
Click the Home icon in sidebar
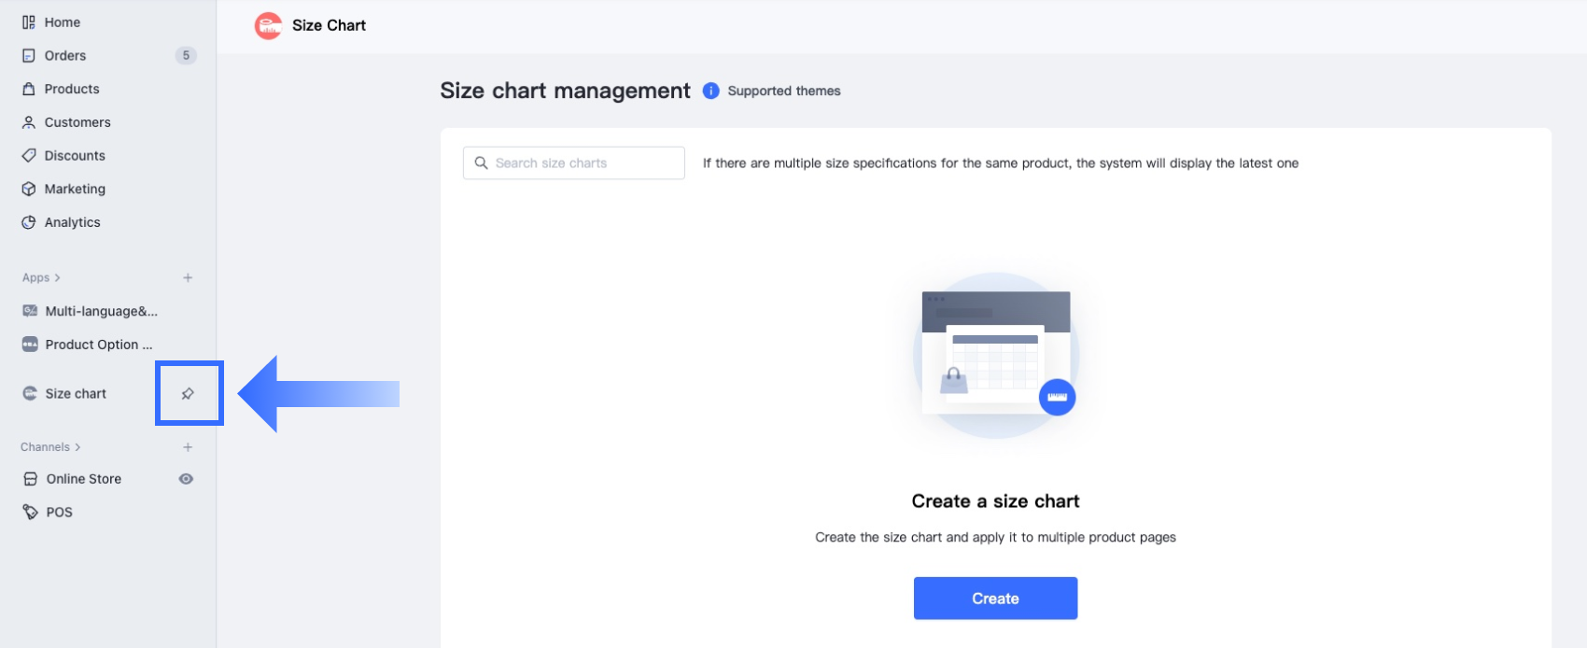pyautogui.click(x=29, y=22)
